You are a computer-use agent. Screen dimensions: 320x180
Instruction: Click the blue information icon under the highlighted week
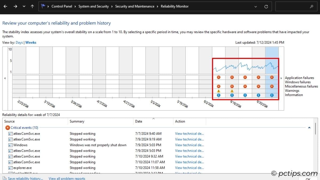tap(272, 95)
